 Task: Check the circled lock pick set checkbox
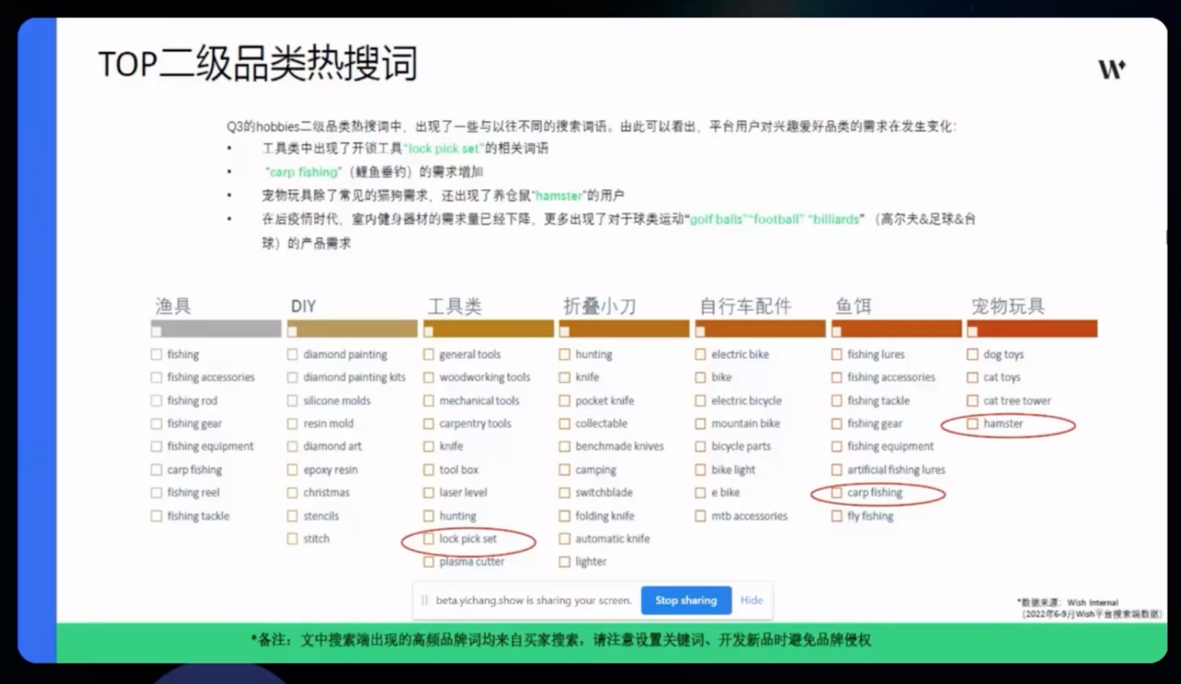click(430, 538)
